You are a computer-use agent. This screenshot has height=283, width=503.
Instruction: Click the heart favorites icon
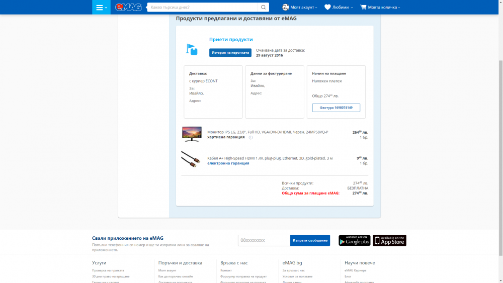pos(327,7)
